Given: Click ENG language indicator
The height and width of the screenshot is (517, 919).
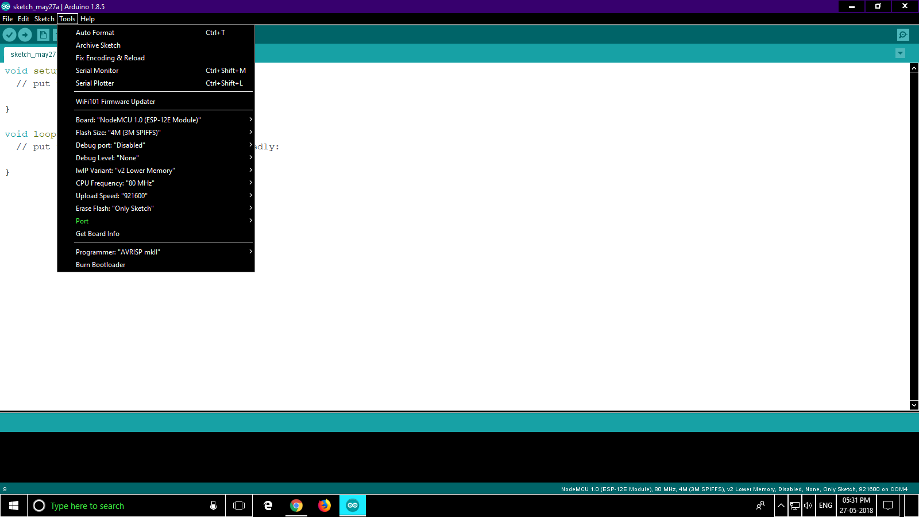Looking at the screenshot, I should pos(825,506).
